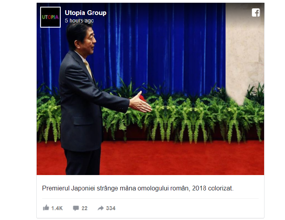Open the 334 shares count
The width and height of the screenshot is (285, 220).
pos(111,208)
